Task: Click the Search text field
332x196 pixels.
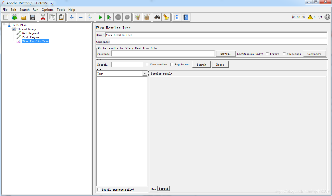Action: click(127, 64)
